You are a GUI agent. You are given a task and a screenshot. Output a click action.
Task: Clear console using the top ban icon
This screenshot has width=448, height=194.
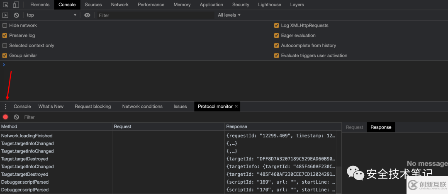tap(17, 15)
